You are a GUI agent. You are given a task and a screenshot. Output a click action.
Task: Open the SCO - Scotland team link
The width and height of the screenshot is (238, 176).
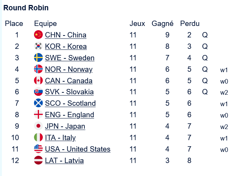70,103
